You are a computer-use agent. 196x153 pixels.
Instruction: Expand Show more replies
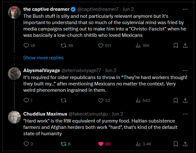[x=43, y=58]
